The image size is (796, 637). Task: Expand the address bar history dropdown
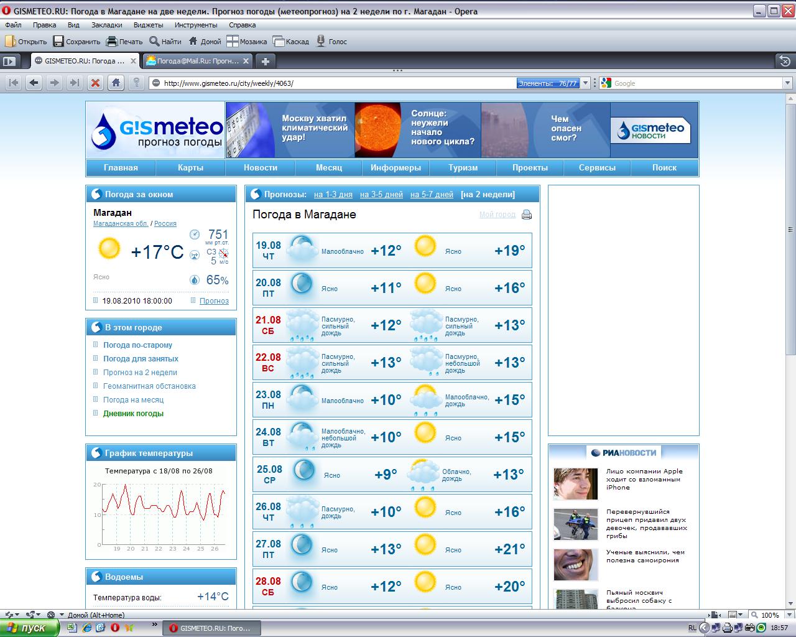coord(585,83)
